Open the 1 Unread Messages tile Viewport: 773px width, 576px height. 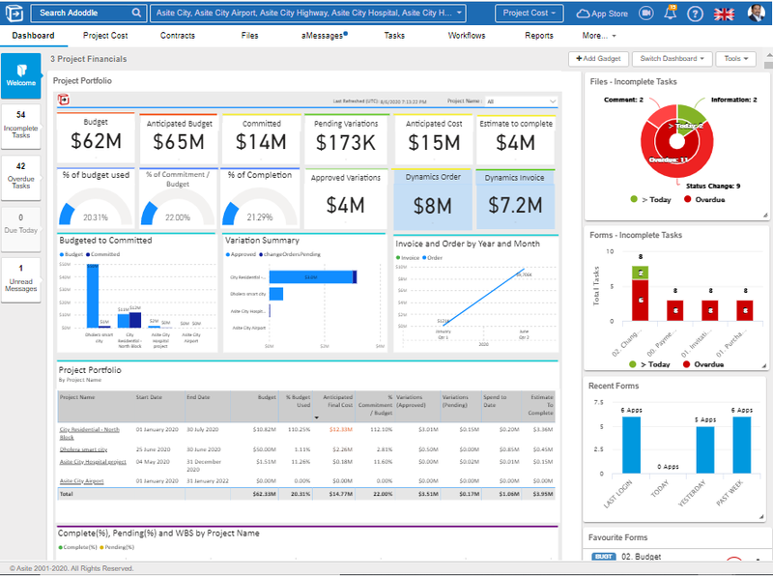[x=20, y=280]
